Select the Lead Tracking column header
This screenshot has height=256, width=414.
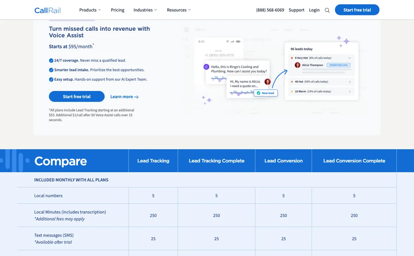153,161
